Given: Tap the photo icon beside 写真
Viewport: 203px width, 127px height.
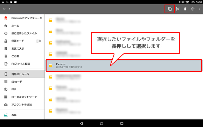Looking at the screenshot, I should click(x=6, y=115).
